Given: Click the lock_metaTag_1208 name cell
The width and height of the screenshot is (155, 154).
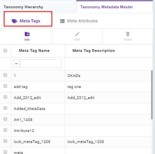Looking at the screenshot, I should (38, 142).
